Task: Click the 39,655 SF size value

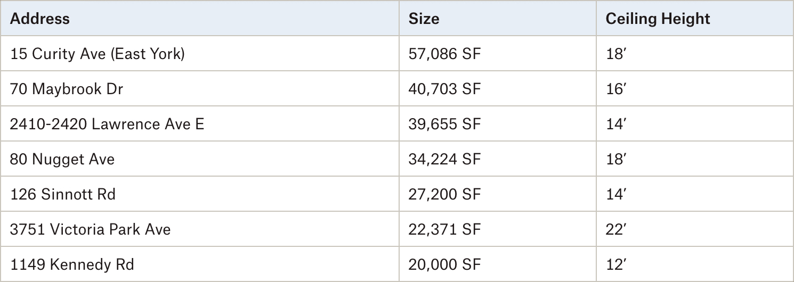Action: pos(444,124)
